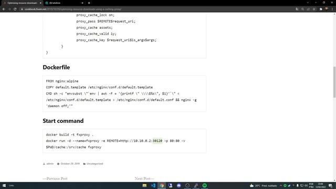
Task: Close the second browser tab
Action: 82,3
